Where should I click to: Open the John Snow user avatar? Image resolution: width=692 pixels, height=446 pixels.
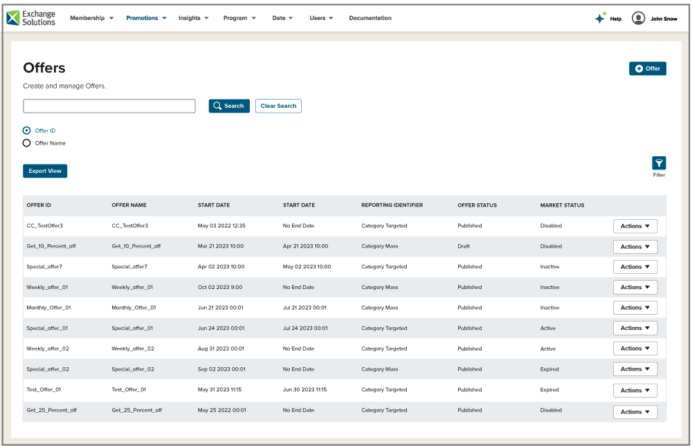pos(638,19)
